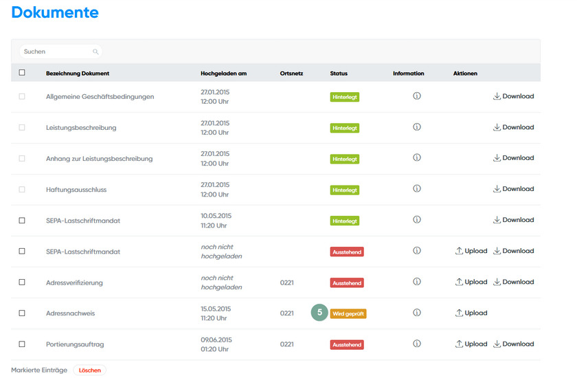Screen dimensions: 577x378
Task: Click the Status column header
Action: pos(339,74)
